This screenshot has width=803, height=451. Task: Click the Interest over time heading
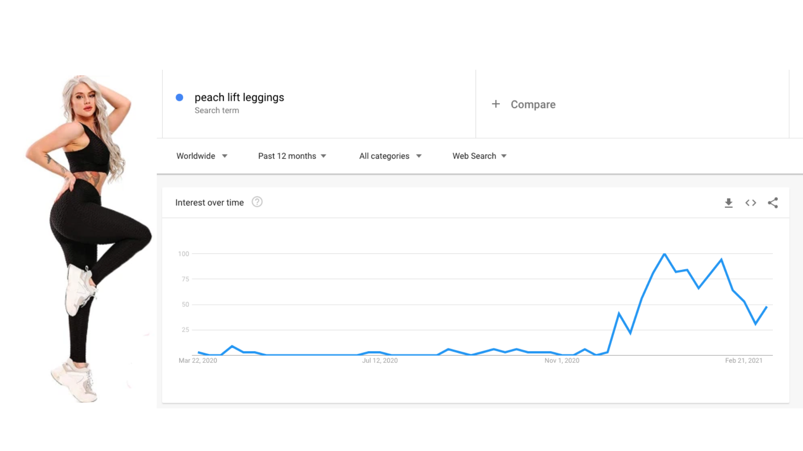click(210, 203)
